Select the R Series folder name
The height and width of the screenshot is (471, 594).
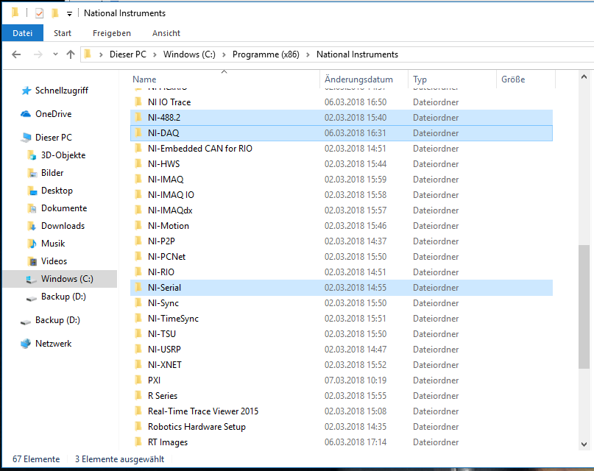163,396
